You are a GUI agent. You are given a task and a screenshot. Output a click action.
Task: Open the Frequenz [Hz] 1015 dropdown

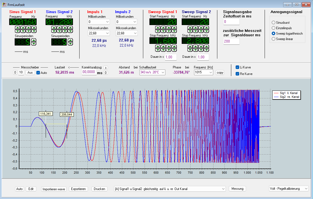[203, 72]
